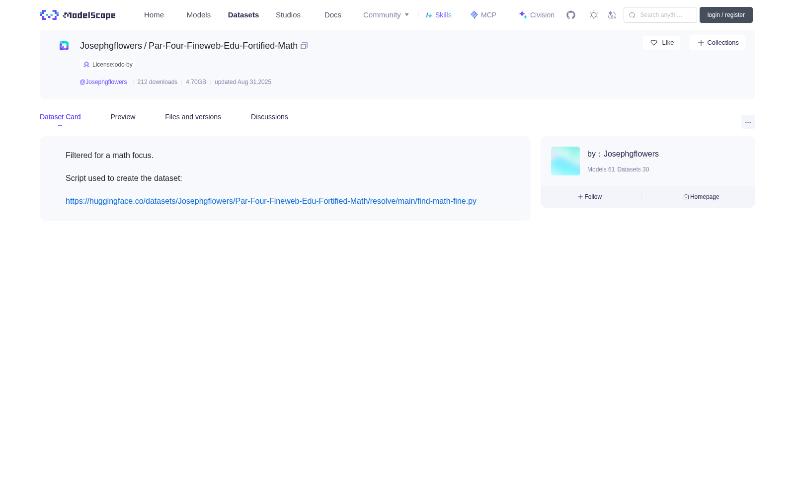
Task: Click Par-Four-Fineweb-Edu-Fortified-Math title text
Action: click(223, 46)
